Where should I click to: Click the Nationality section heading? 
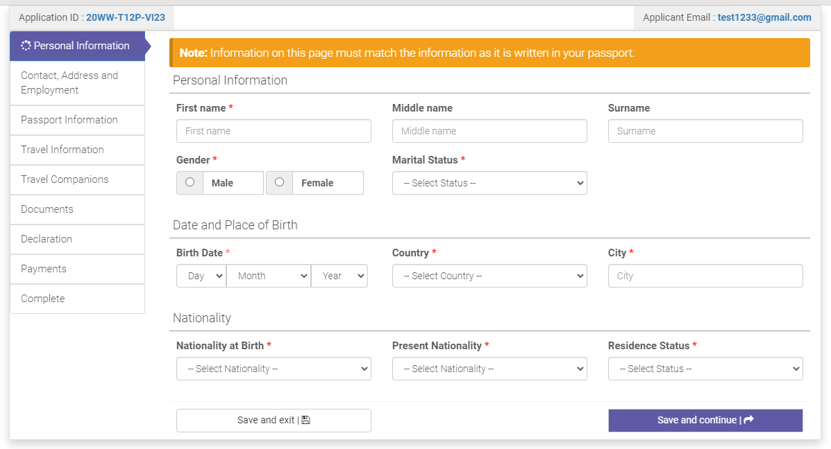202,318
